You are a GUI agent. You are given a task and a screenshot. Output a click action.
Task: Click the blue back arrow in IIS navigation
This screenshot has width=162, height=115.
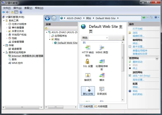[48, 18]
